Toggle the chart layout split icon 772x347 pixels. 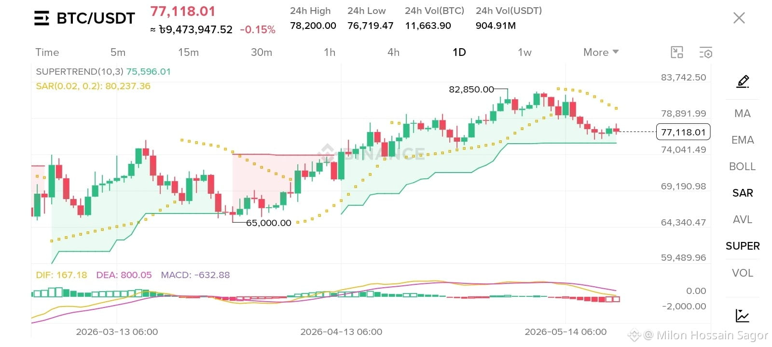(x=677, y=53)
